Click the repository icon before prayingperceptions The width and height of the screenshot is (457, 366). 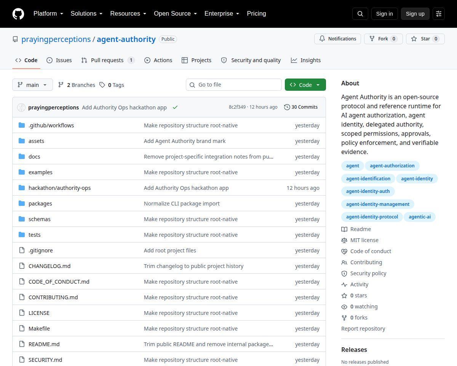(15, 39)
